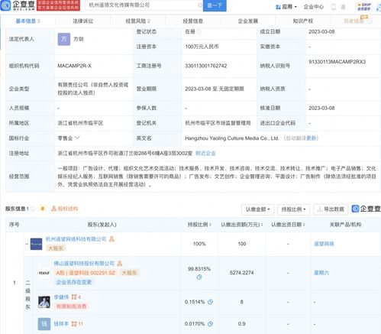Screen dimensions: 381x334
Task: Click the 附近企业 link
Action: (x=205, y=153)
